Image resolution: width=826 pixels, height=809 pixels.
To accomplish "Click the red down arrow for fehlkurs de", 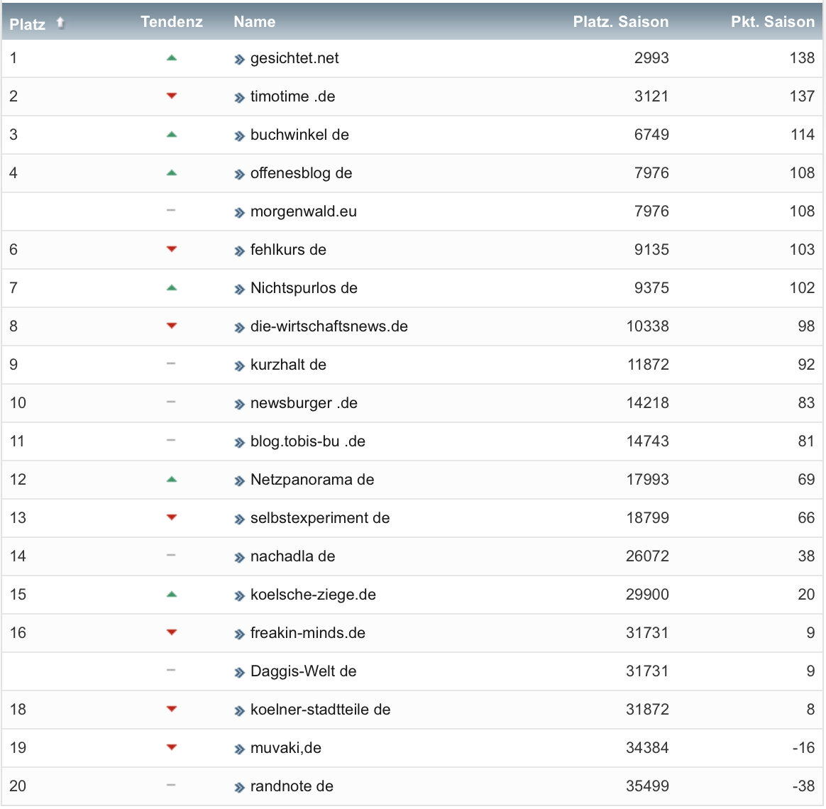I will [171, 249].
